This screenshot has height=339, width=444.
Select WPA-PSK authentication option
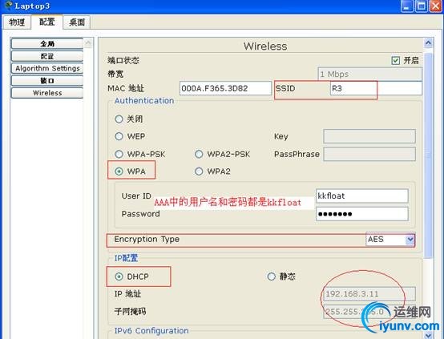click(119, 154)
